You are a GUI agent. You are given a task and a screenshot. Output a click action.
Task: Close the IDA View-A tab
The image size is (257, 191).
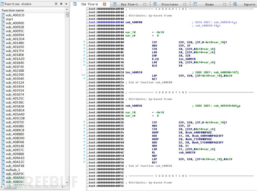click(105, 4)
